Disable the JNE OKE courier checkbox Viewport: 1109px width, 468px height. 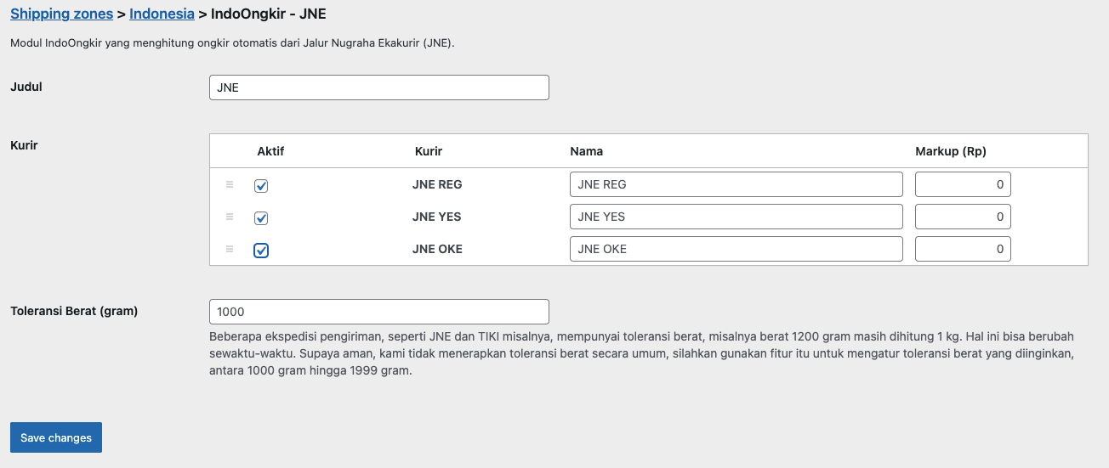[x=261, y=251]
